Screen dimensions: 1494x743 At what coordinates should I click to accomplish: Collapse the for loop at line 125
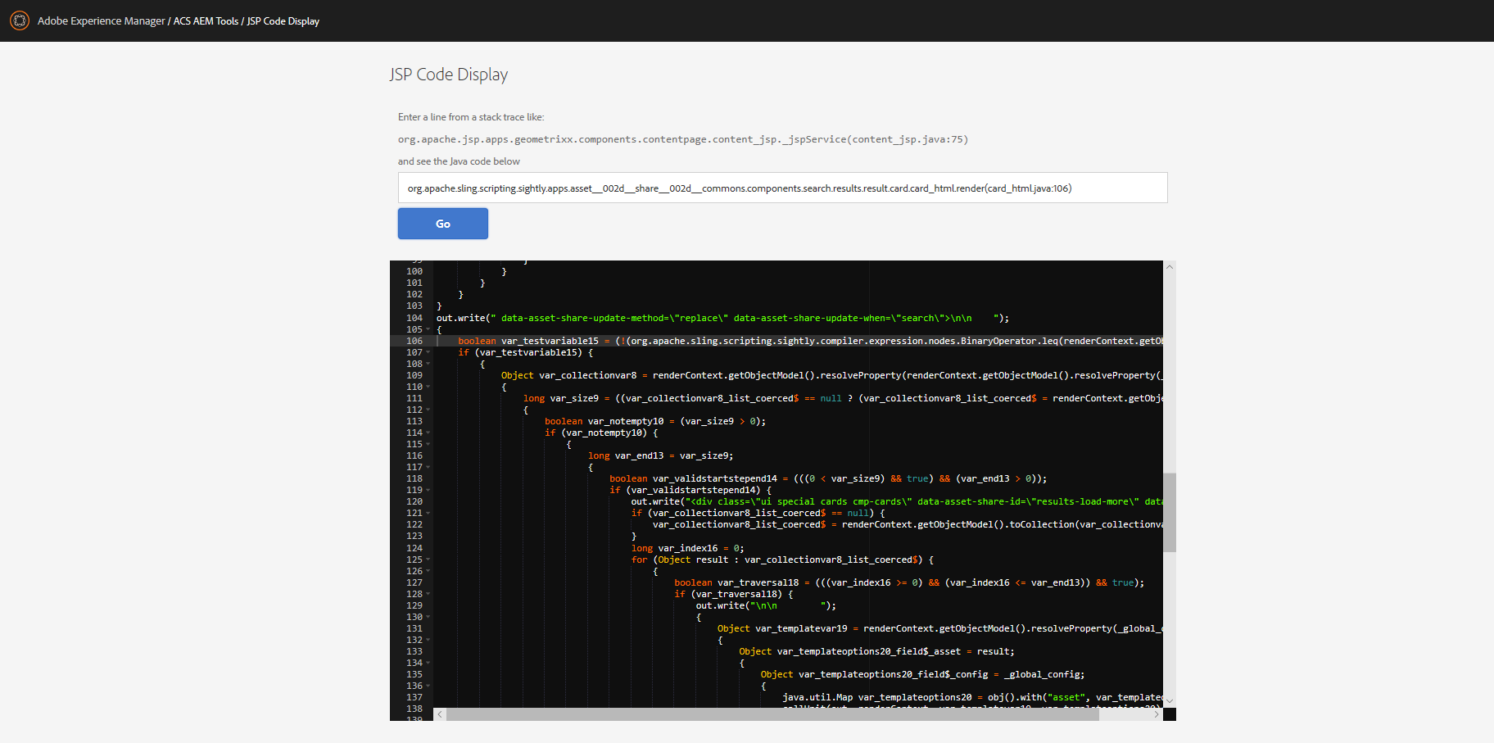click(x=428, y=560)
